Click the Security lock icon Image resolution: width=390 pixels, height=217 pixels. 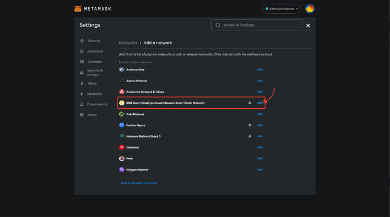coord(81,73)
